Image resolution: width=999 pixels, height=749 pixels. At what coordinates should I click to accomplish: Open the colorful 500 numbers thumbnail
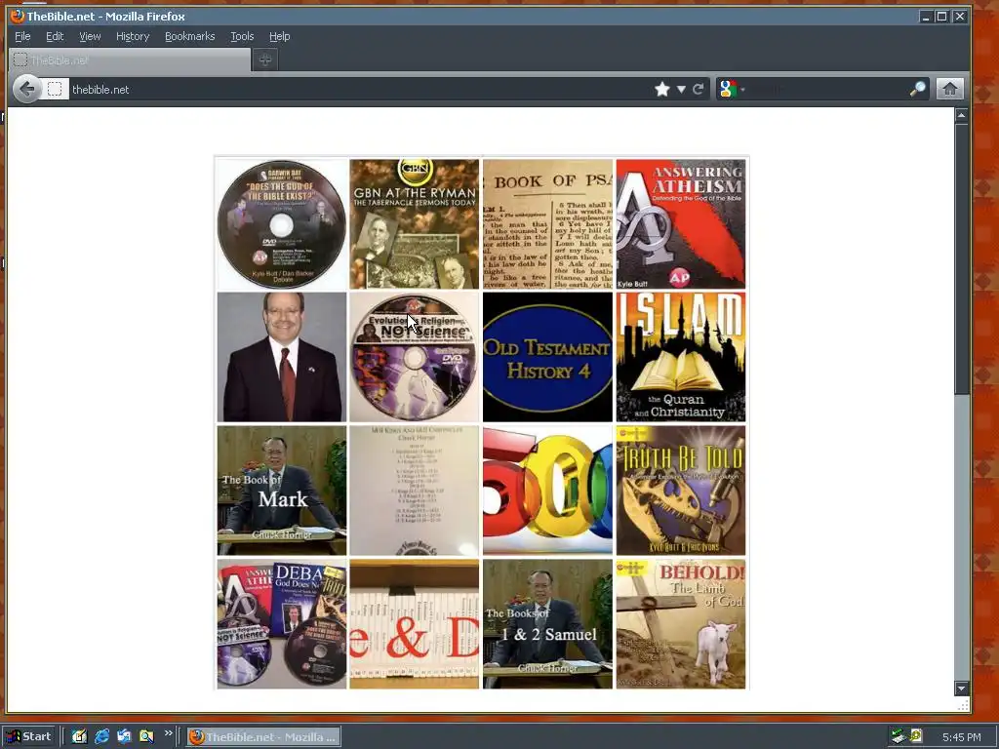[547, 491]
